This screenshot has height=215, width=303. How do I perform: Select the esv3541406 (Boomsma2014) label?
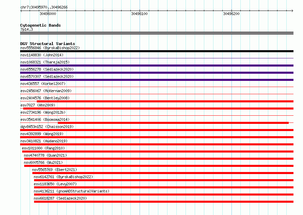coord(45,119)
